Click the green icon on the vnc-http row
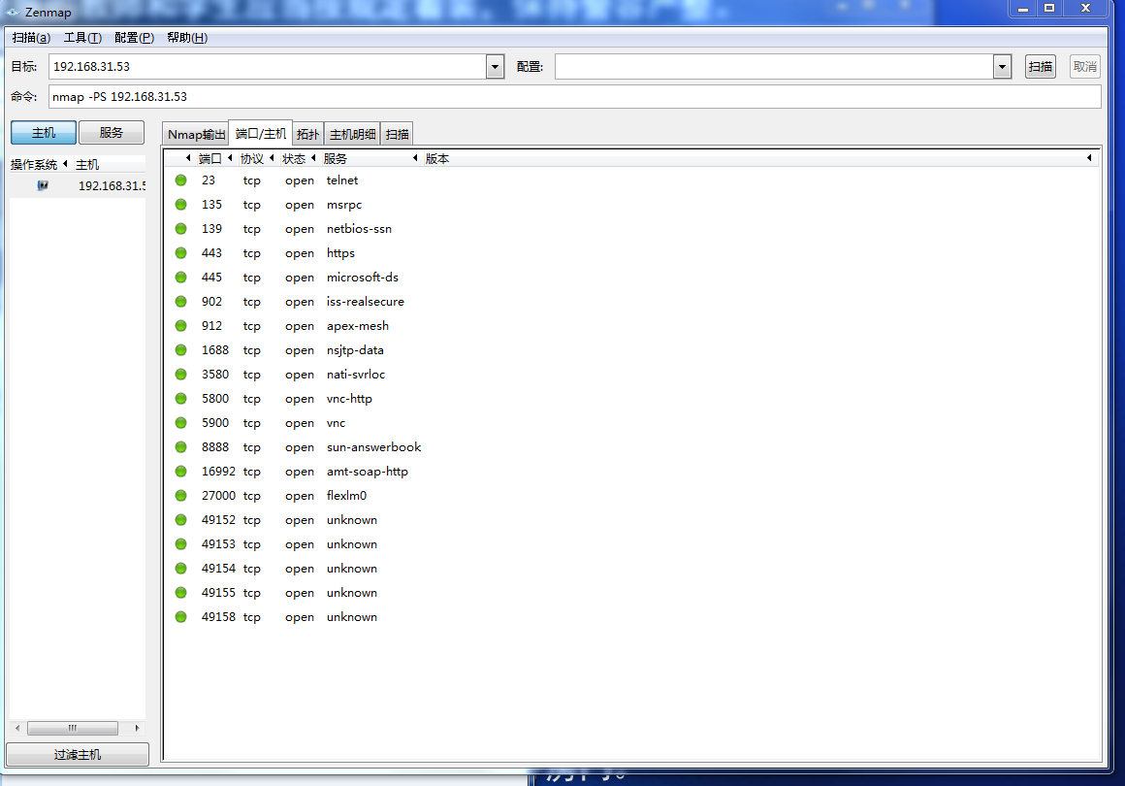This screenshot has width=1125, height=786. [x=180, y=399]
